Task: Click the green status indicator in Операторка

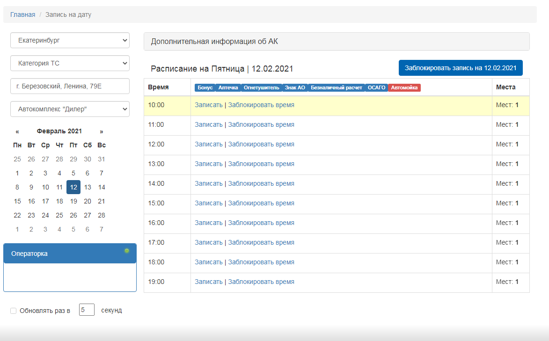Action: 127,251
